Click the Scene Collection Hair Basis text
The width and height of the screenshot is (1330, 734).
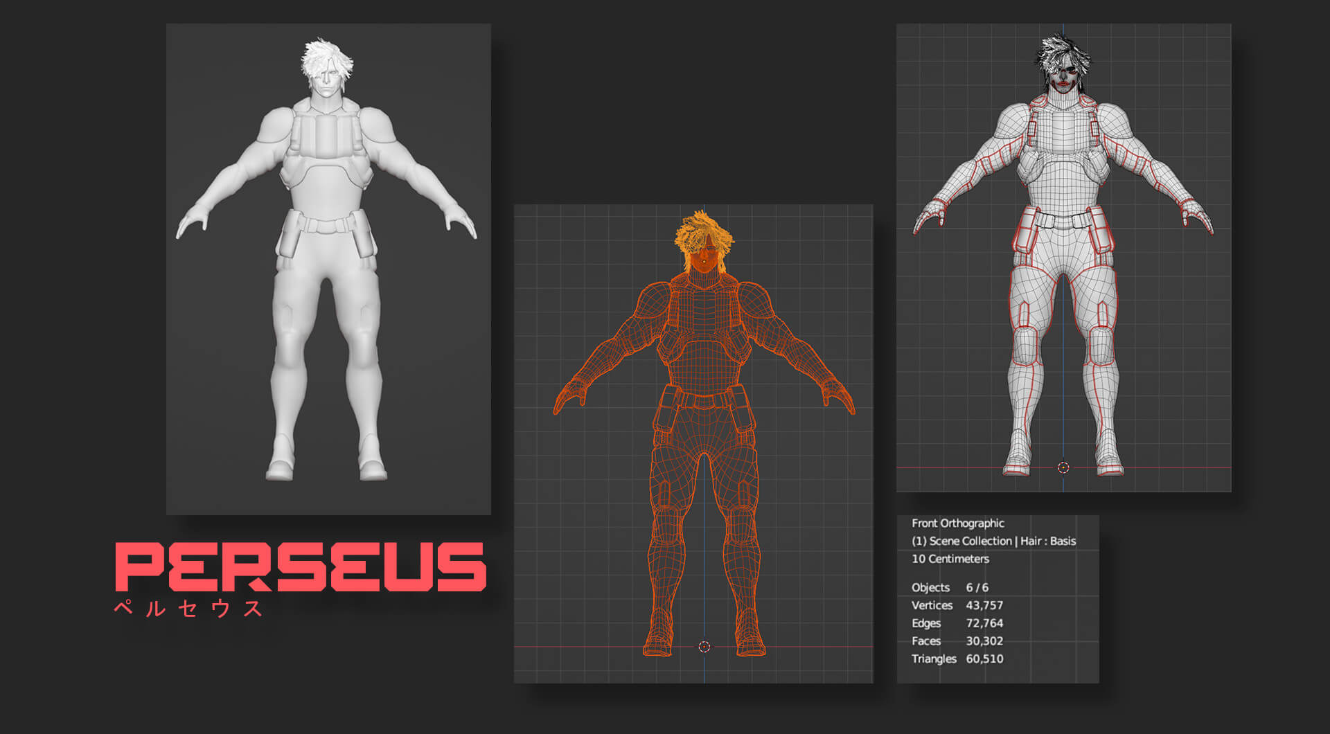[993, 541]
